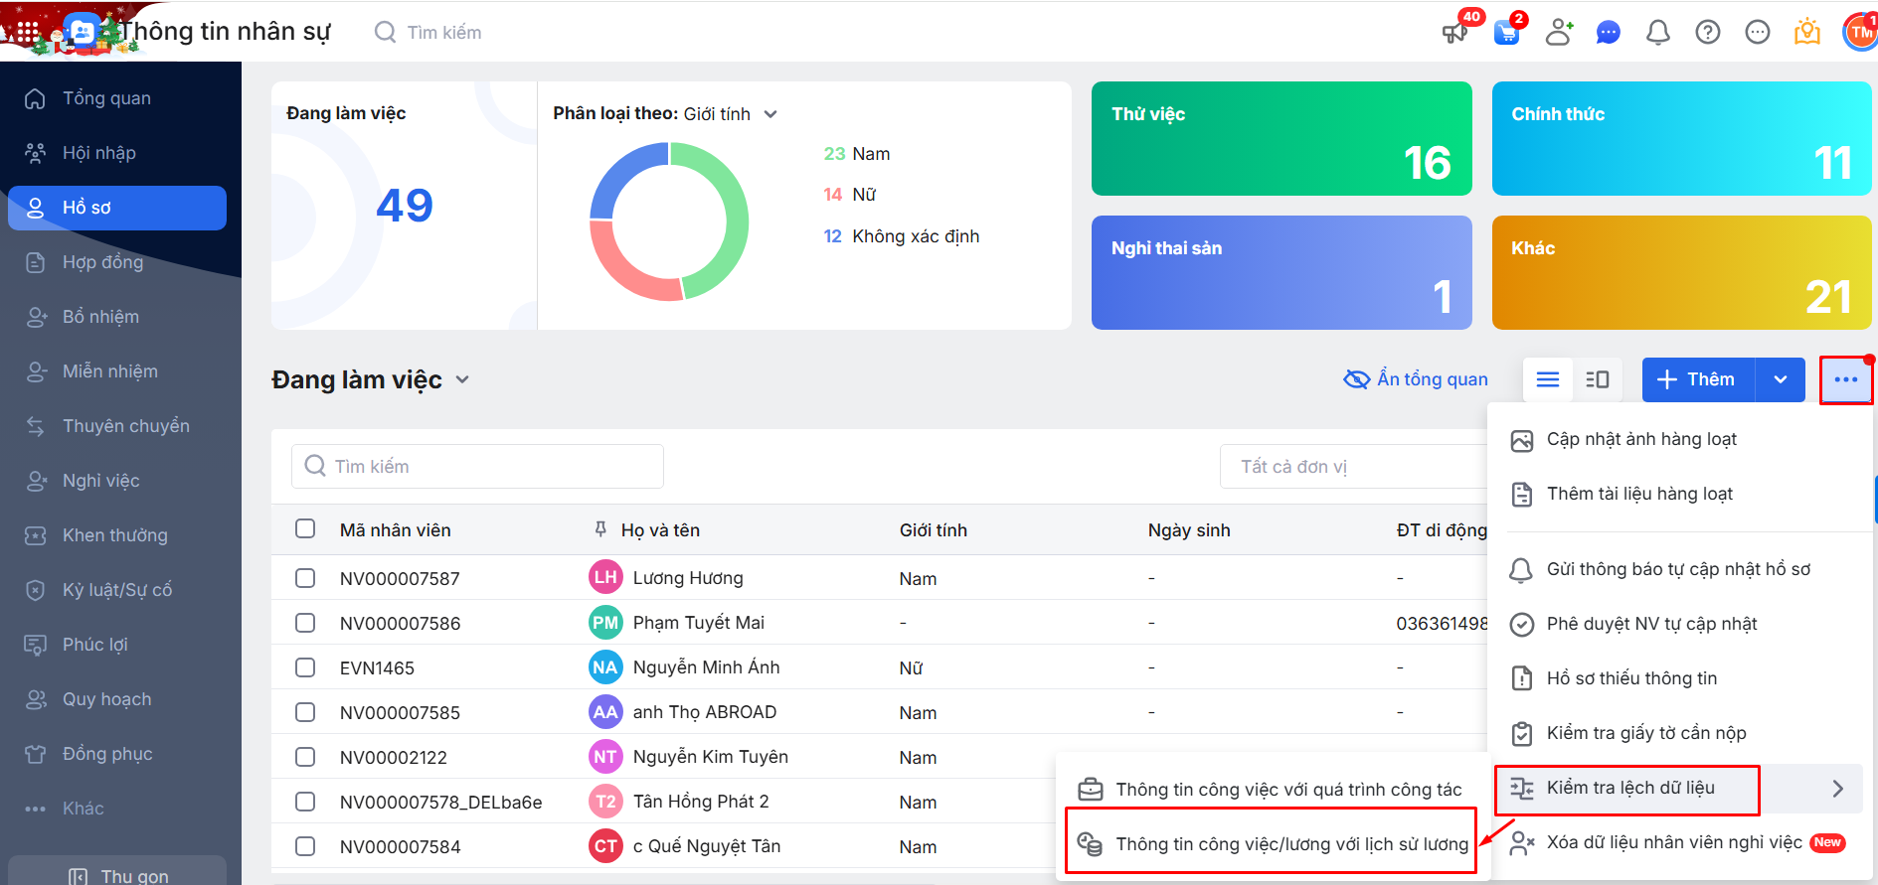
Task: Open the chat messages icon
Action: tap(1608, 33)
